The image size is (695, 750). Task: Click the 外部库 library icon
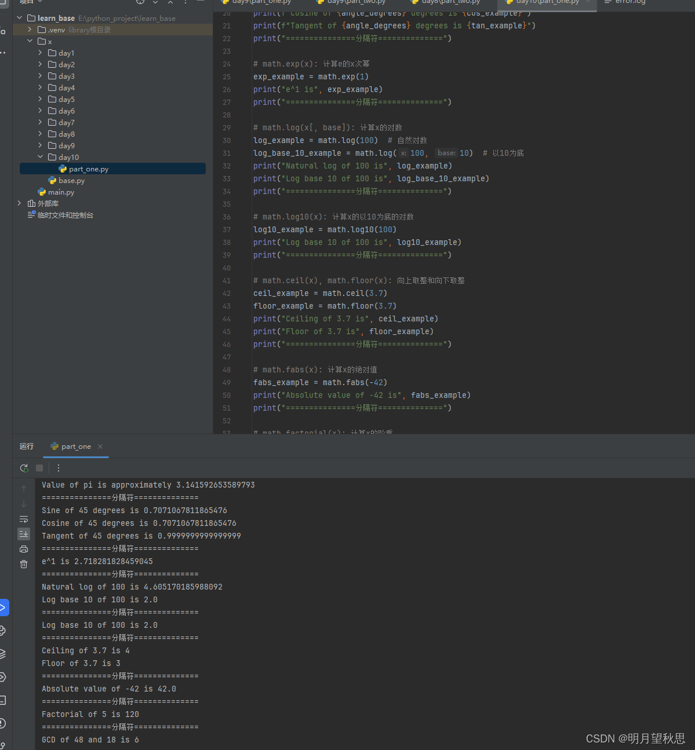[x=31, y=204]
